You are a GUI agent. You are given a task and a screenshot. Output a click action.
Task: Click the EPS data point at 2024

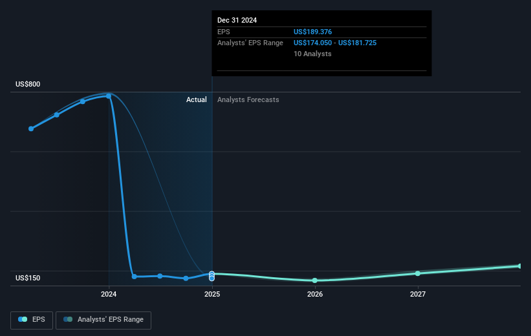pyautogui.click(x=109, y=96)
